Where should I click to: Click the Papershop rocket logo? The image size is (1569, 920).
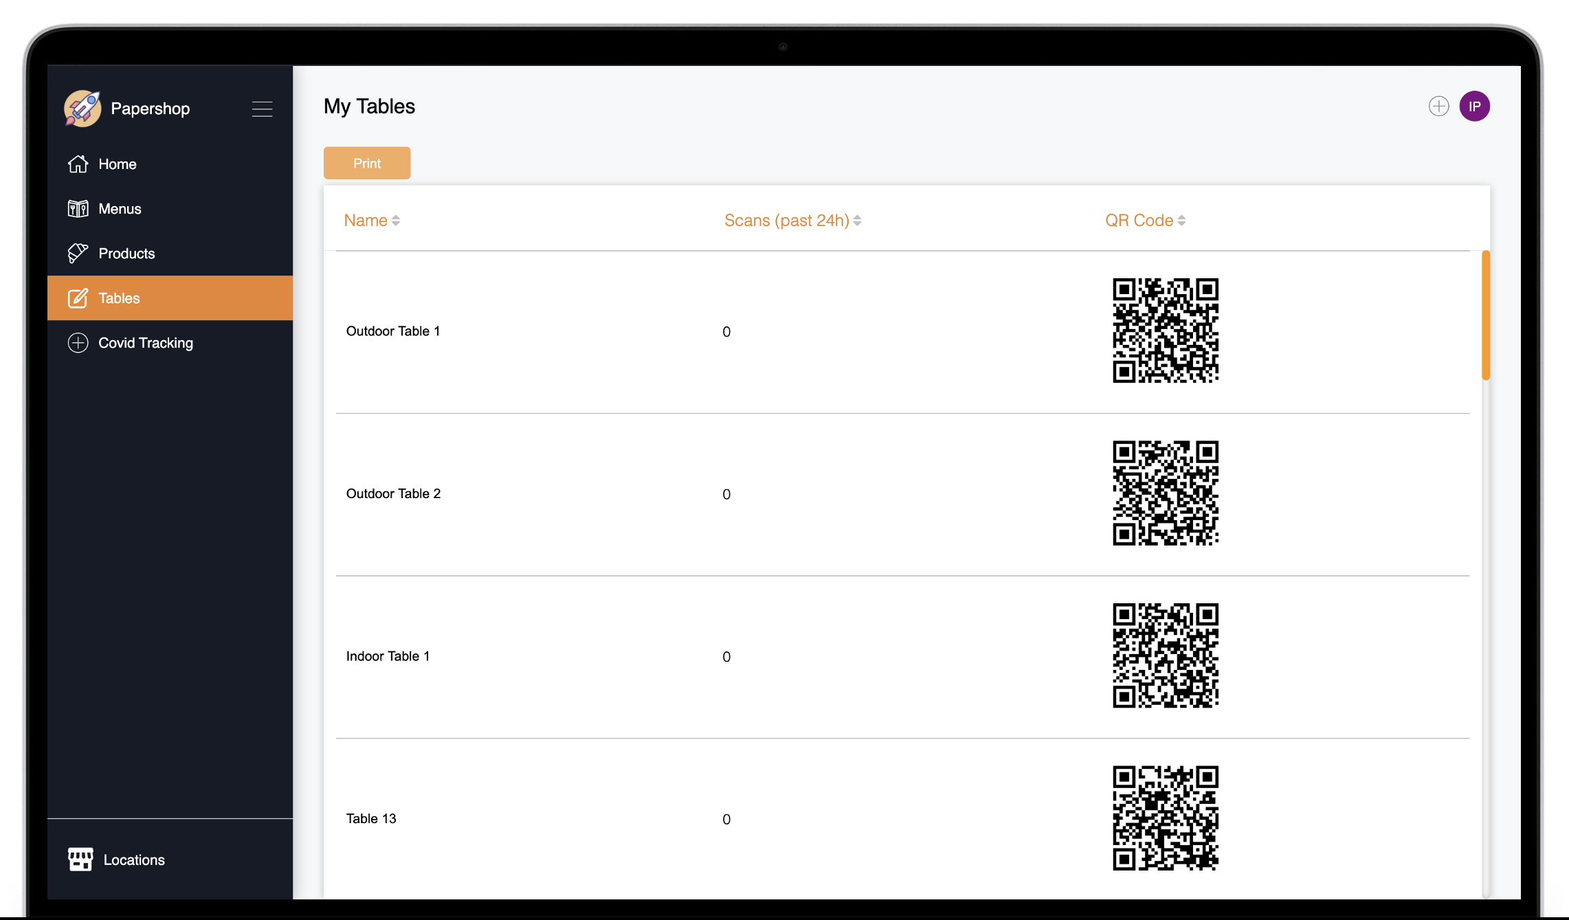(82, 109)
